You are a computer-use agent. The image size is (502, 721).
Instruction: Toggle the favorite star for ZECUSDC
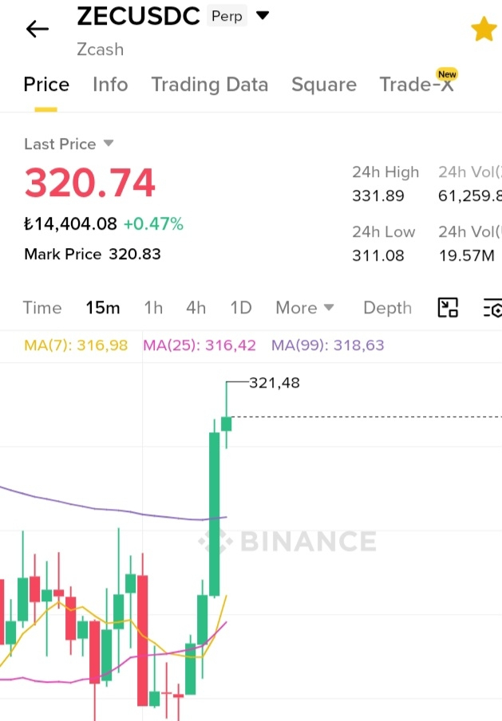[484, 29]
